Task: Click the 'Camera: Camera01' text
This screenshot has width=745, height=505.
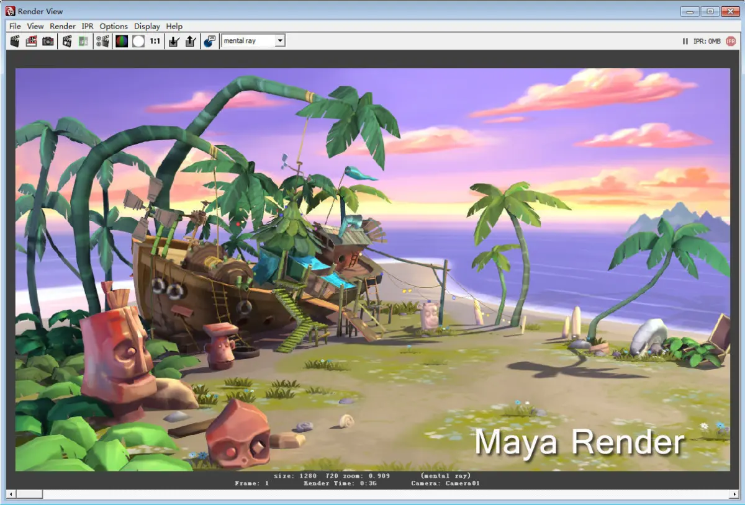Action: coord(445,483)
